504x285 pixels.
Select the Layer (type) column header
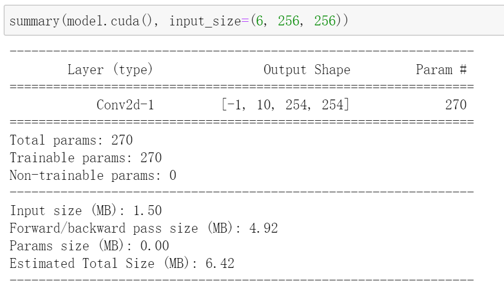tap(110, 69)
